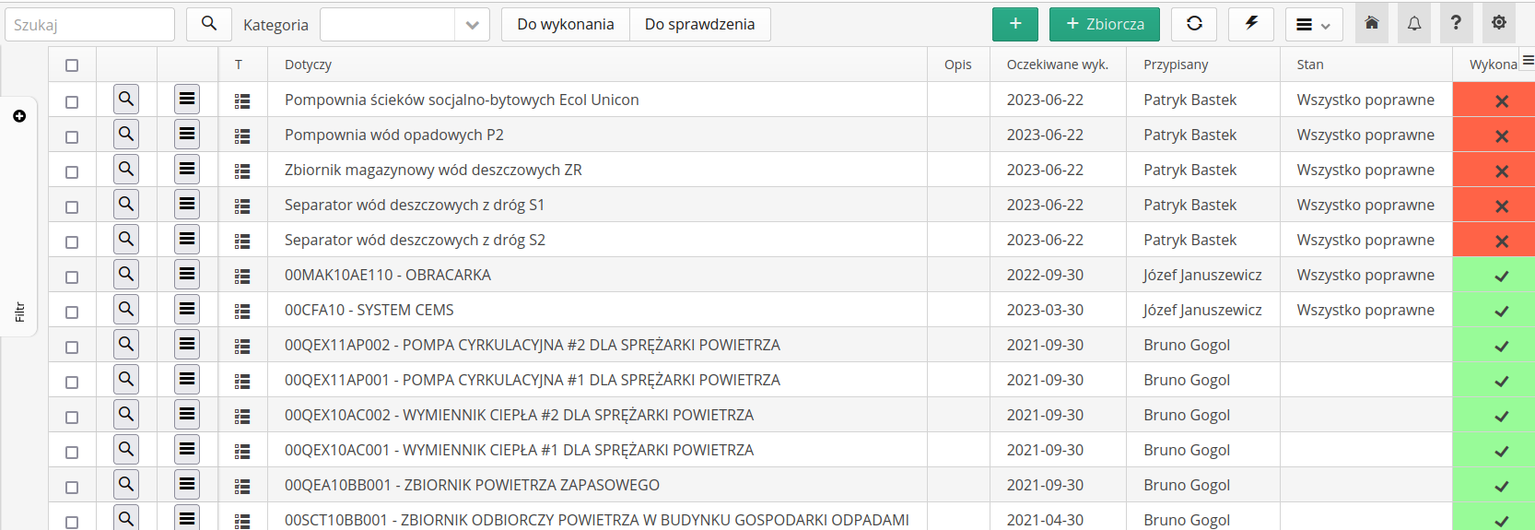Click into the Szukaj search field
The width and height of the screenshot is (1535, 530).
click(89, 25)
